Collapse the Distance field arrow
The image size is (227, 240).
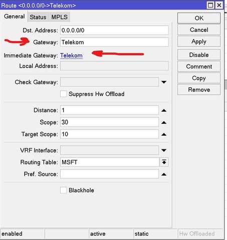(164, 110)
